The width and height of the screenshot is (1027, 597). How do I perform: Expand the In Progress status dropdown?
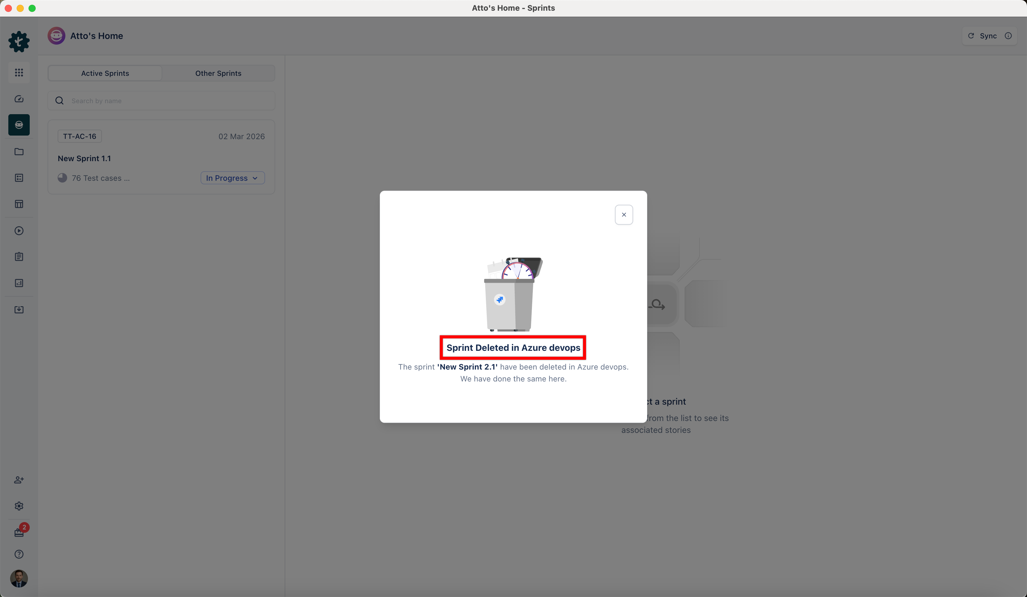click(232, 178)
